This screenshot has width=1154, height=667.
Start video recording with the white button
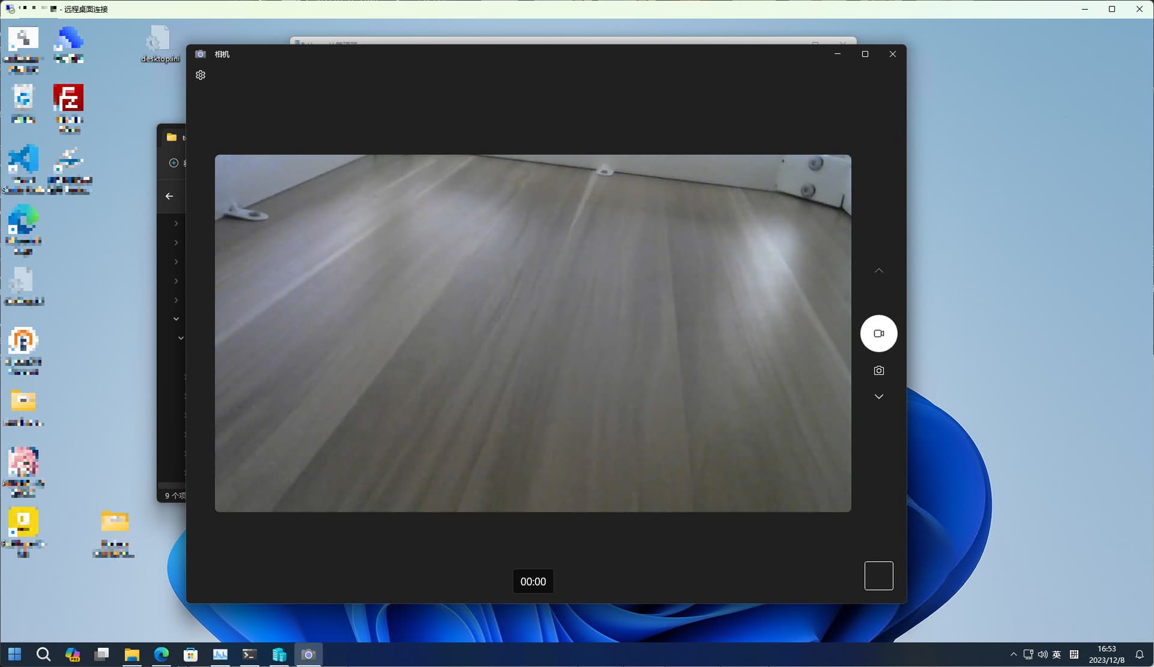(878, 333)
